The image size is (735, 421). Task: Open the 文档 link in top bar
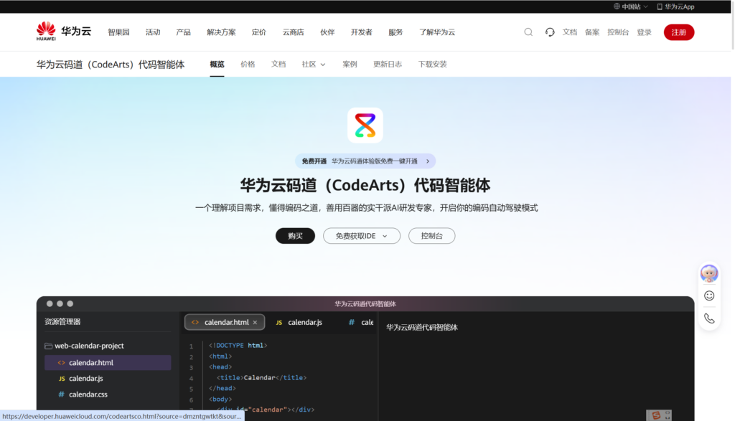coord(569,32)
